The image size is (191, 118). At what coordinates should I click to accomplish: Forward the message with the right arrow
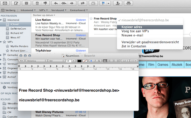pos(72,3)
